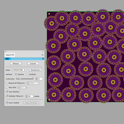124x124 pixels.
Task: Select the Outlines method radio button
Action: pyautogui.click(x=27, y=74)
